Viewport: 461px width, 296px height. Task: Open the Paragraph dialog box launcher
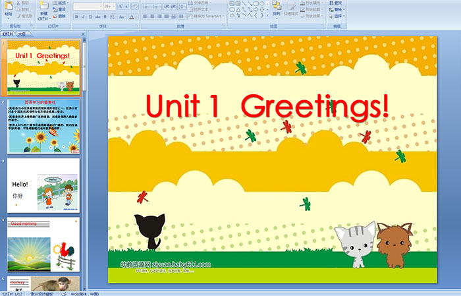tap(224, 26)
